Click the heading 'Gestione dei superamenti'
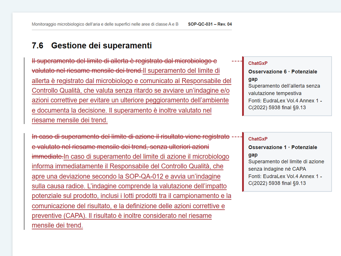The width and height of the screenshot is (341, 256). (x=101, y=46)
